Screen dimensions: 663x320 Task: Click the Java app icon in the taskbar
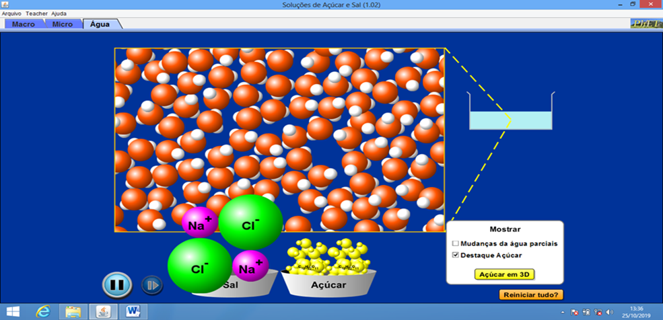pyautogui.click(x=103, y=311)
